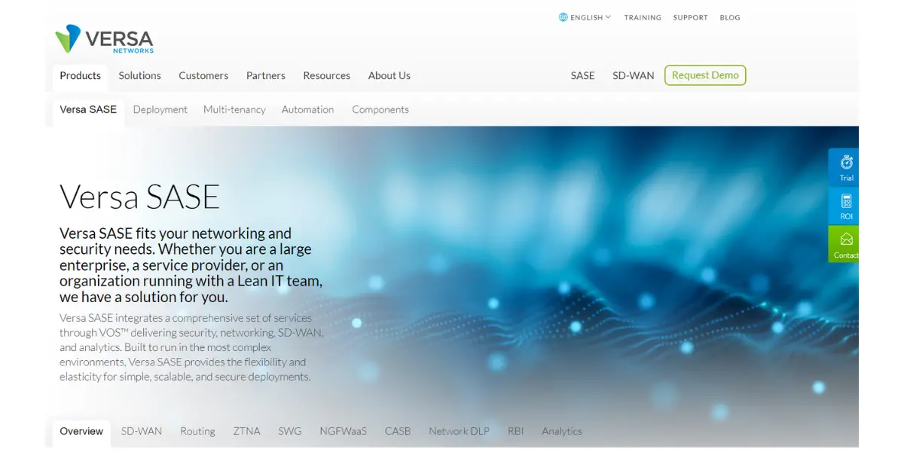Click the Request Demo button
This screenshot has width=904, height=452.
tap(705, 75)
